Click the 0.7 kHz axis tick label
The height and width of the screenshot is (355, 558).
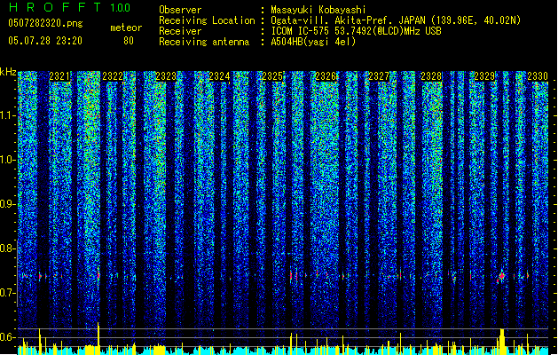point(7,293)
